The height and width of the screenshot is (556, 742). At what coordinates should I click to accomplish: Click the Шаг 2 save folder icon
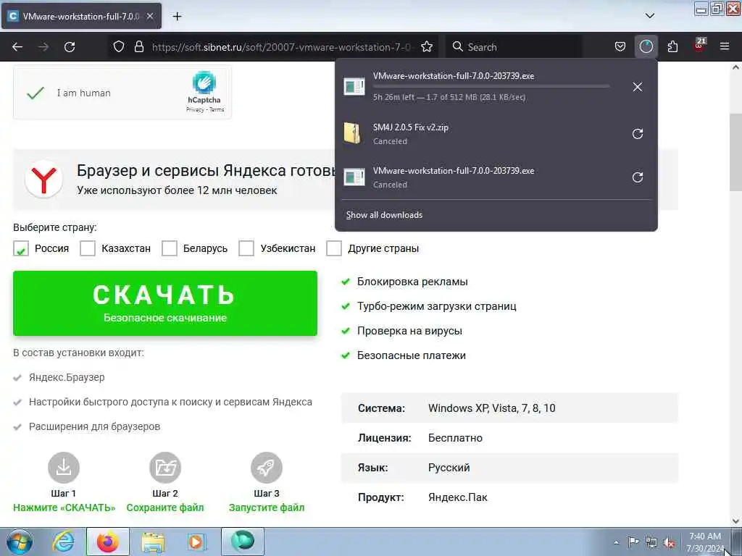(165, 468)
